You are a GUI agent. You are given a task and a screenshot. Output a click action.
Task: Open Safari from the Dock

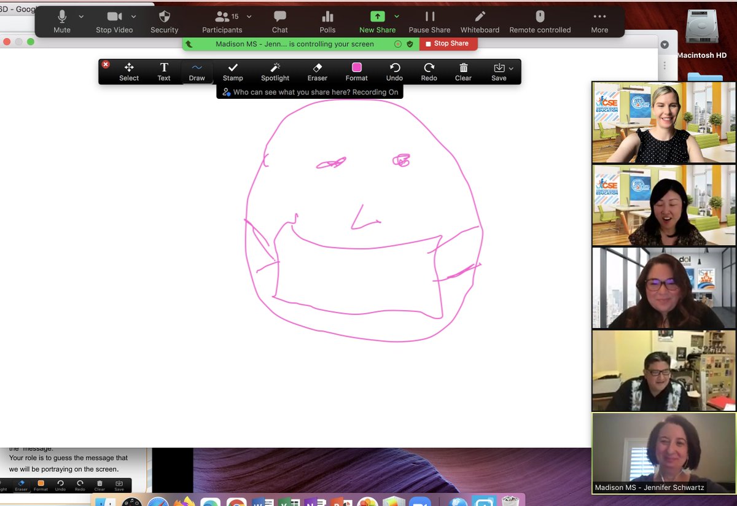tap(158, 501)
